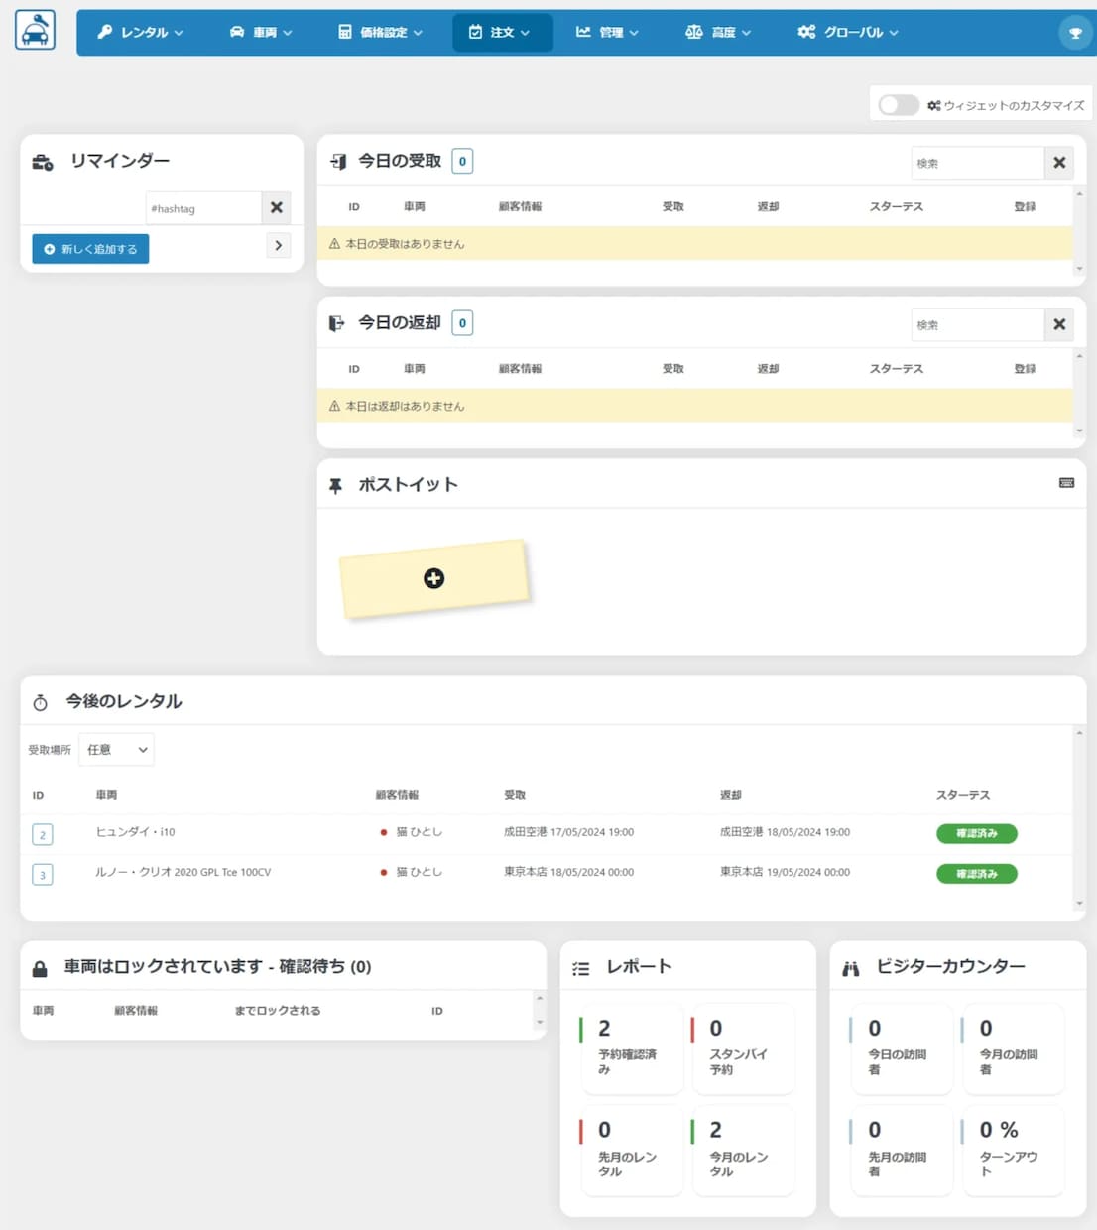Click the 今日の受取 table scrollbar

point(1079,231)
